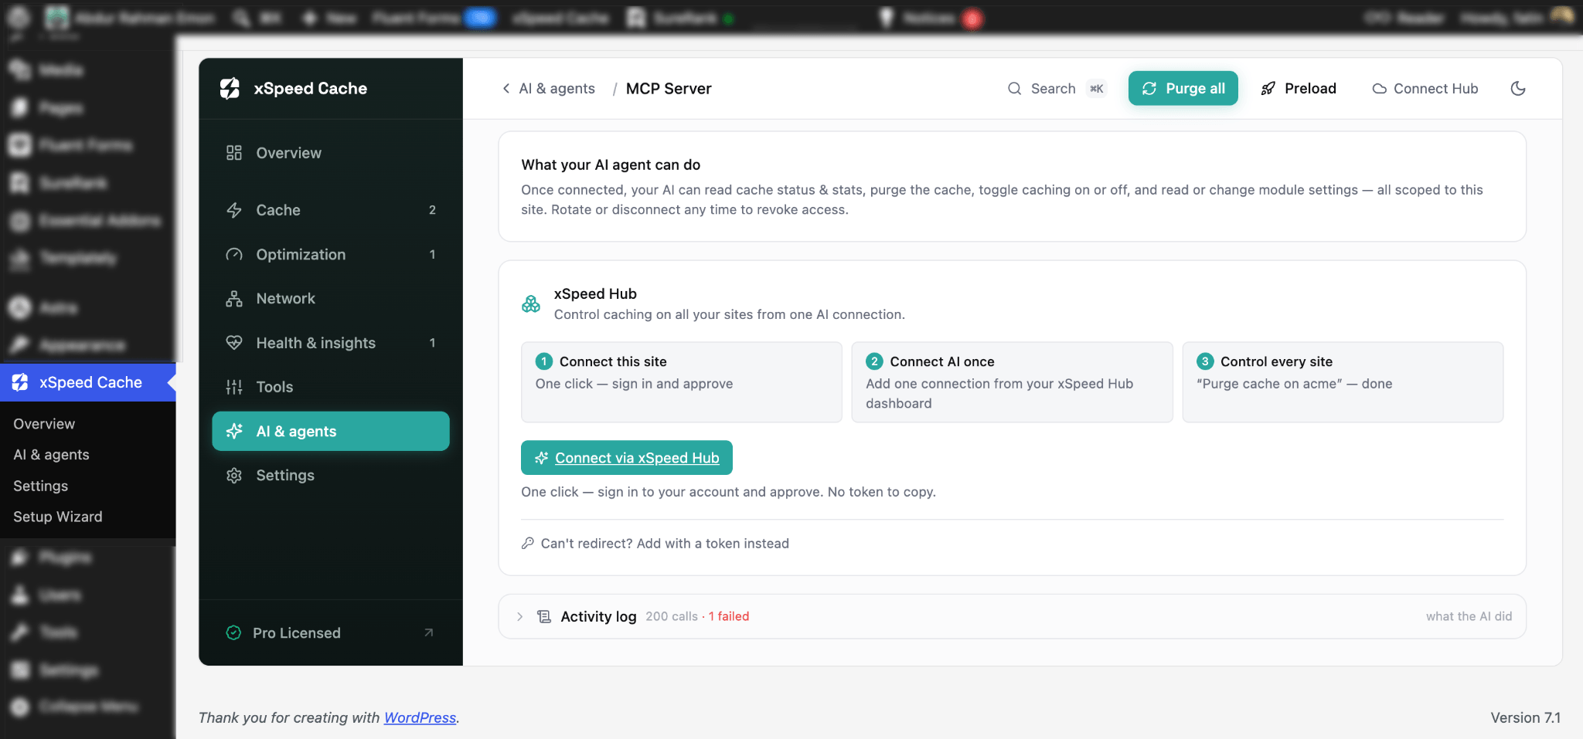Open Settings in the xSpeed sidebar
This screenshot has height=739, width=1583.
coord(331,475)
